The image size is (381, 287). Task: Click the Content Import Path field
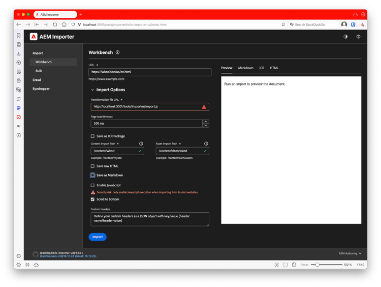(x=117, y=151)
